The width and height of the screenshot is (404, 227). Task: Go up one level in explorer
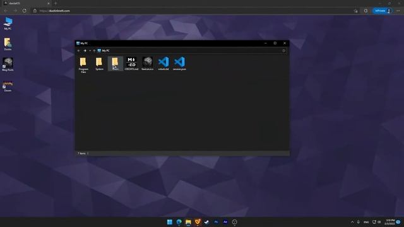coord(94,50)
